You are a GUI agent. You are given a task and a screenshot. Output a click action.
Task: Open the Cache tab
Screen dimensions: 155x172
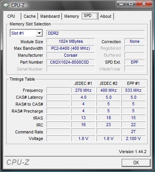[x=29, y=16]
